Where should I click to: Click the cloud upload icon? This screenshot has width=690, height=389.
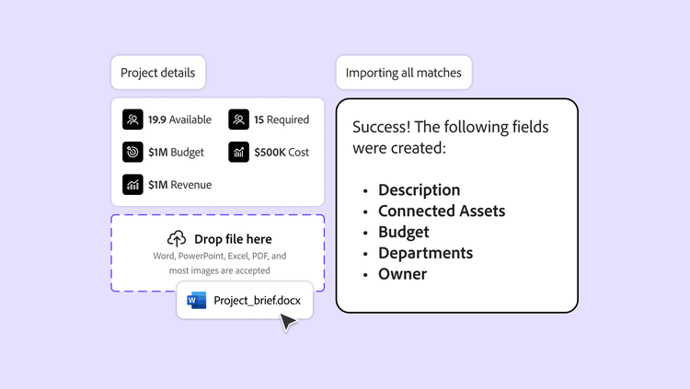(x=178, y=238)
